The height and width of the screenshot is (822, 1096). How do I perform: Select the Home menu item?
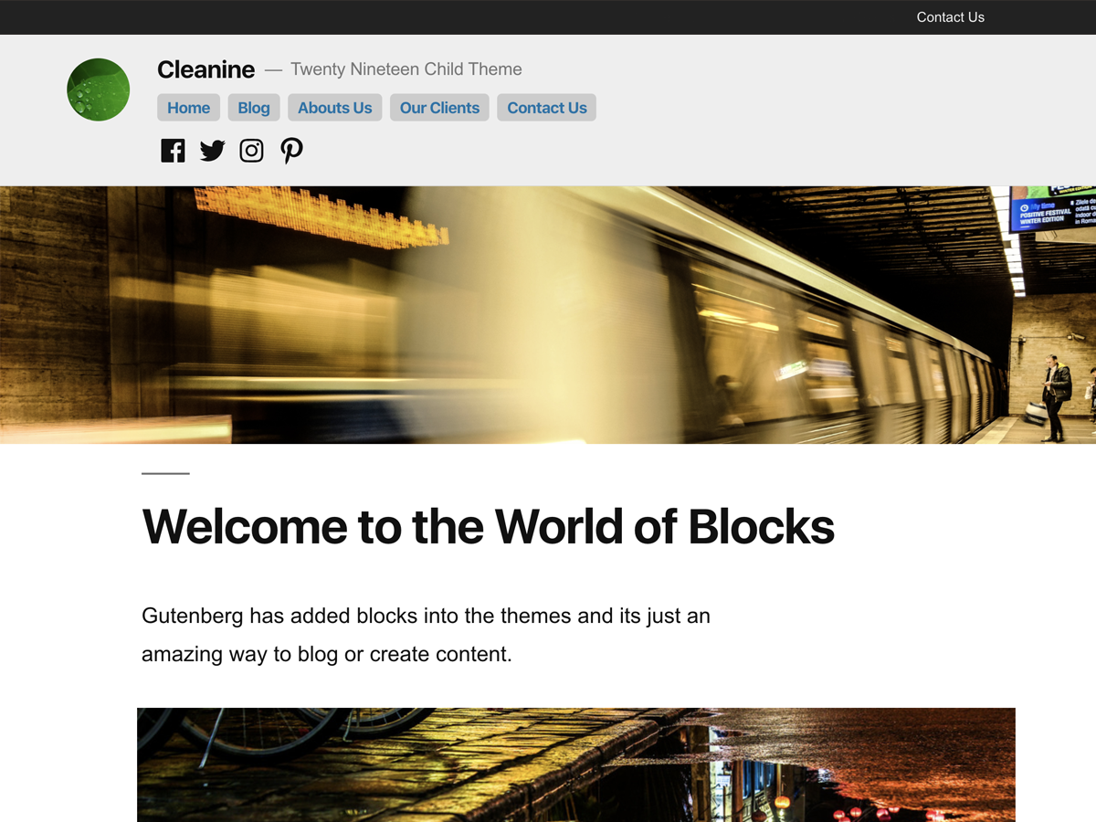click(188, 107)
